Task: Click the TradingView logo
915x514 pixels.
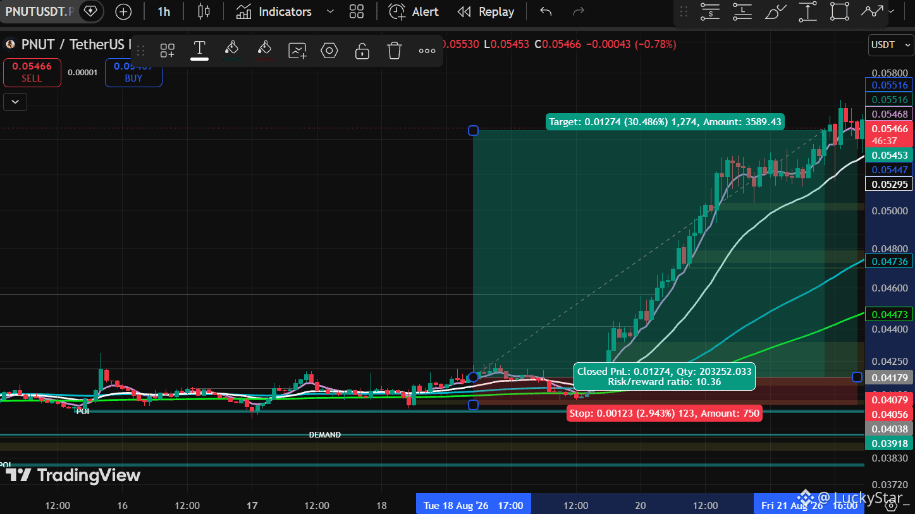Action: 73,475
